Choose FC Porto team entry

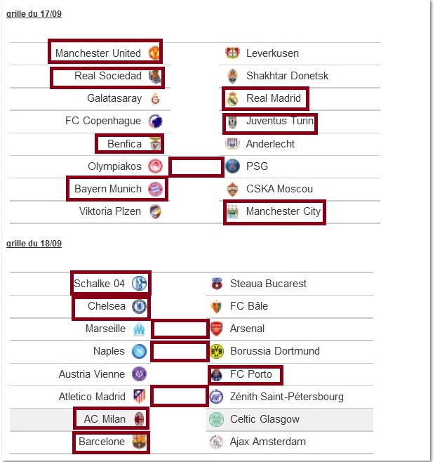tap(246, 375)
